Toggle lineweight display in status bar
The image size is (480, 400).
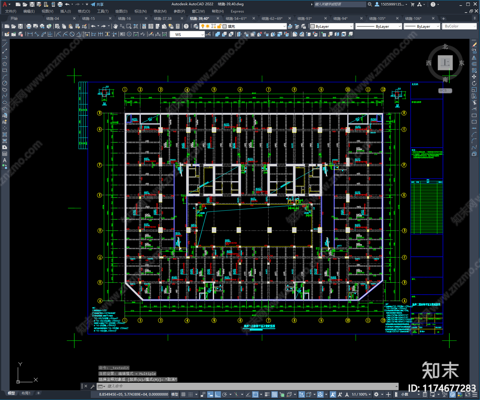click(267, 394)
